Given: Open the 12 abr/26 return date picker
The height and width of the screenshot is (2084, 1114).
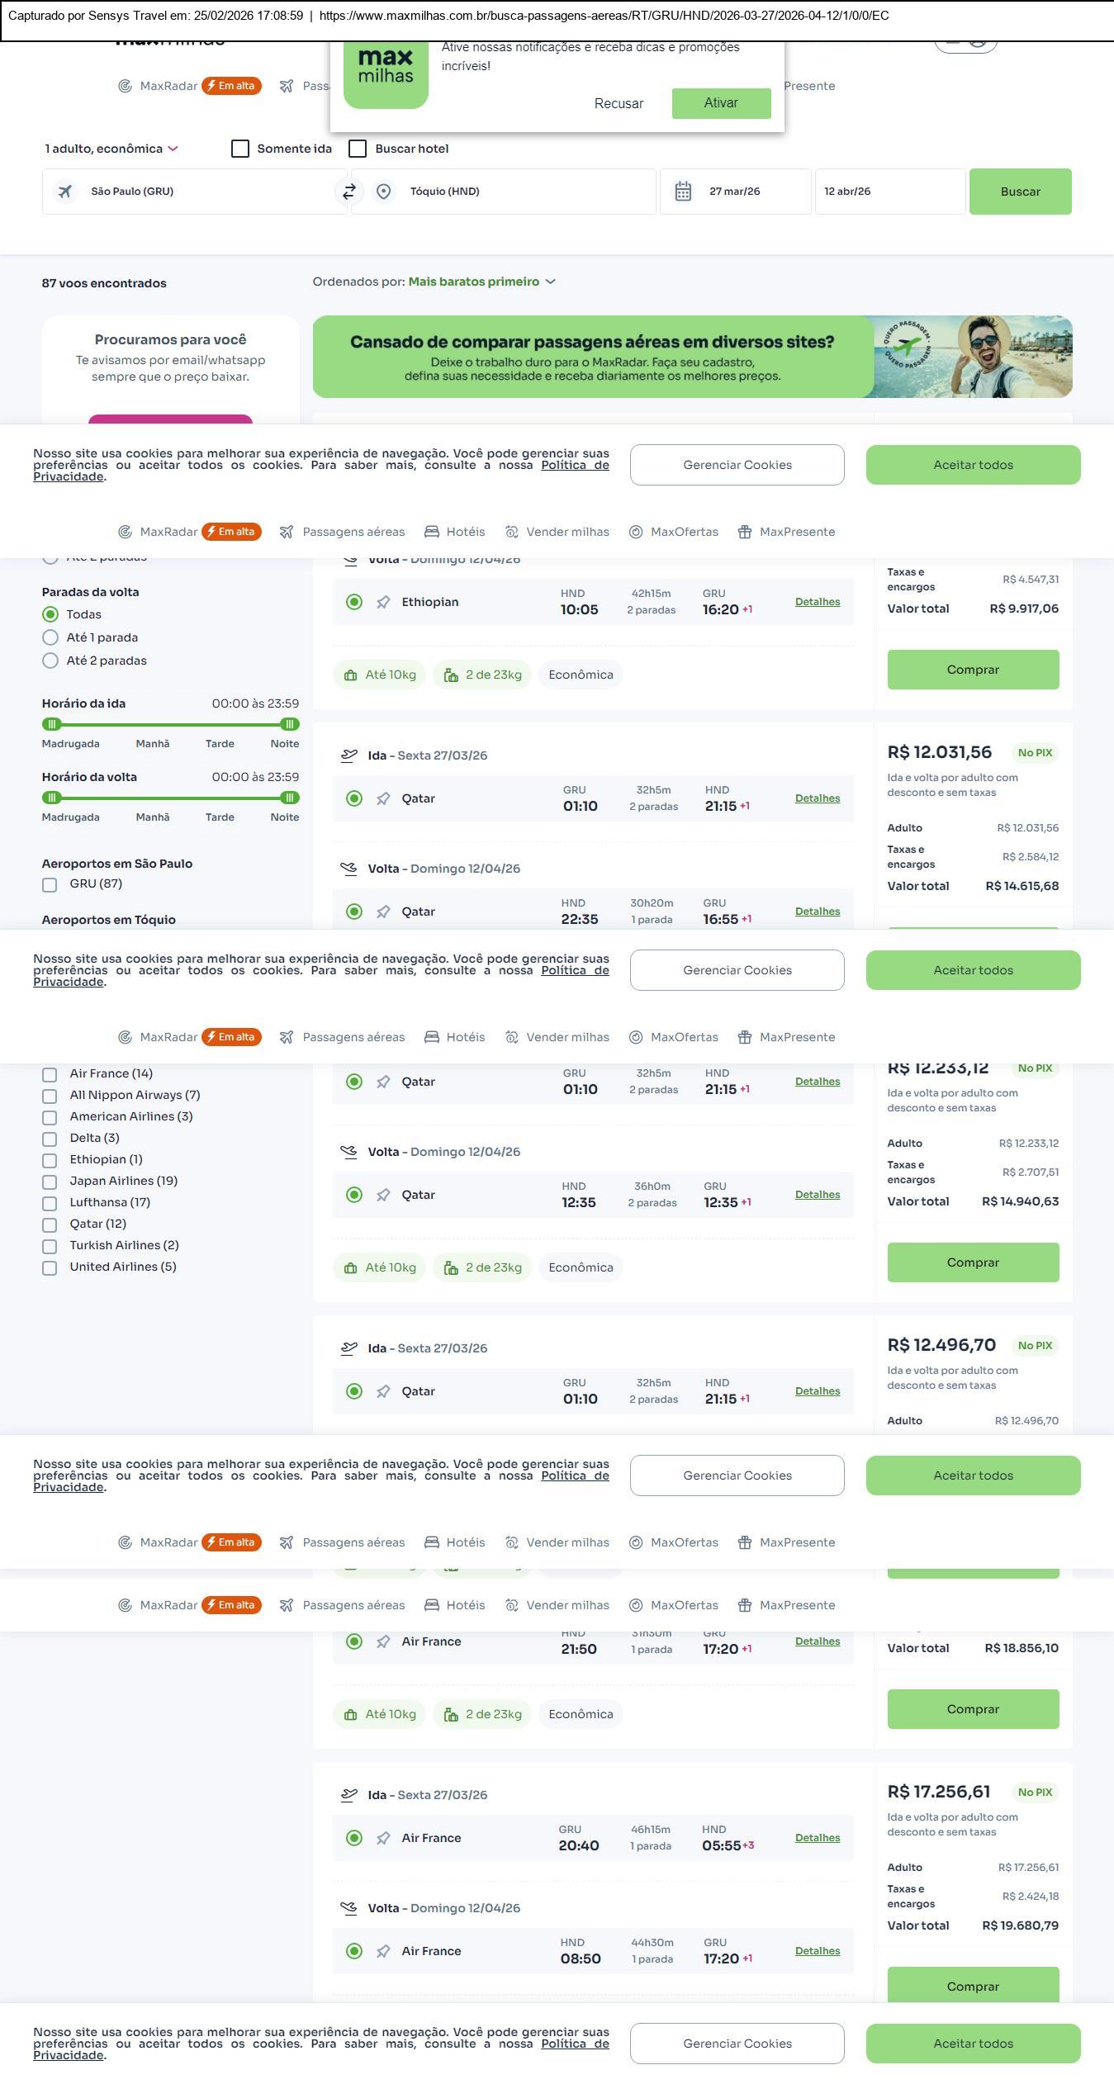Looking at the screenshot, I should point(889,192).
